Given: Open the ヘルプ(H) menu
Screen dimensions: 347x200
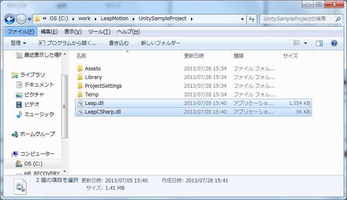Looking at the screenshot, I should pos(128,32).
